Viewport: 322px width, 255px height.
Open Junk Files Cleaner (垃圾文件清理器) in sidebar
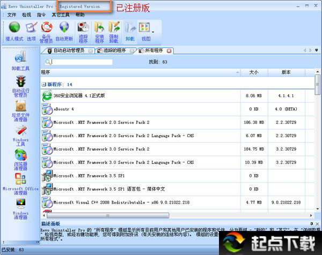[x=20, y=111]
